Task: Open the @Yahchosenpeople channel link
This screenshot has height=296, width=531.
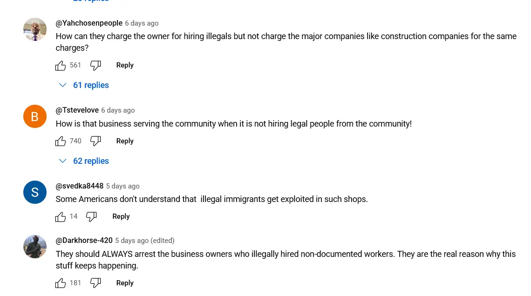Action: pos(89,23)
